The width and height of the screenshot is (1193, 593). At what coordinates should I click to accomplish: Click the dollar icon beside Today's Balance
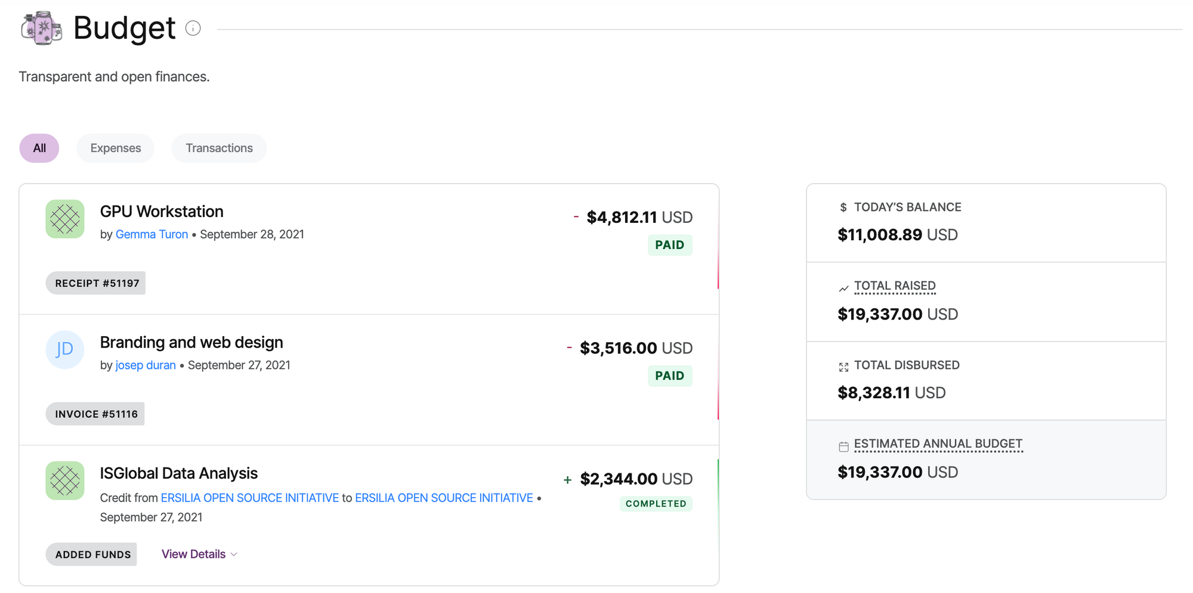[x=843, y=207]
